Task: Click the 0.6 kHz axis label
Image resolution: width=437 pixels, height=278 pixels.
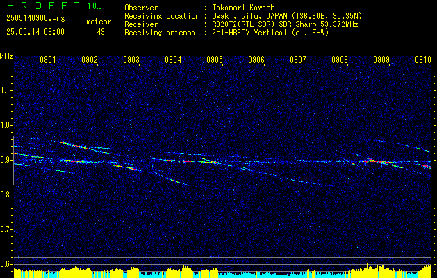Action: [x=6, y=264]
